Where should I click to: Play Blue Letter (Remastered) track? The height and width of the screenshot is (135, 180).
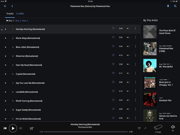click(5, 47)
